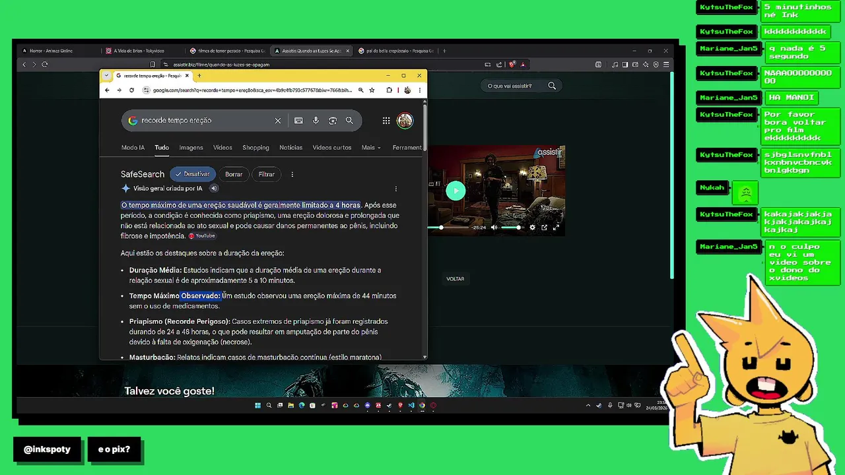The width and height of the screenshot is (845, 475).
Task: Mute the video player volume
Action: [x=494, y=228]
